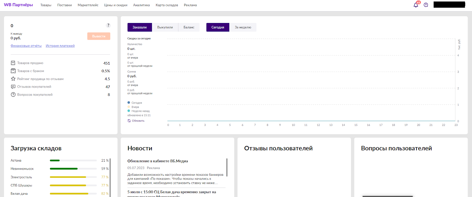Image resolution: width=472 pixels, height=197 pixels.
Task: Click the Рейтинг продавца value 4.5
Action: pyautogui.click(x=107, y=79)
